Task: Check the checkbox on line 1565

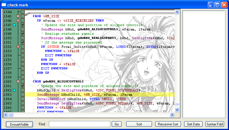Action: pos(23,103)
